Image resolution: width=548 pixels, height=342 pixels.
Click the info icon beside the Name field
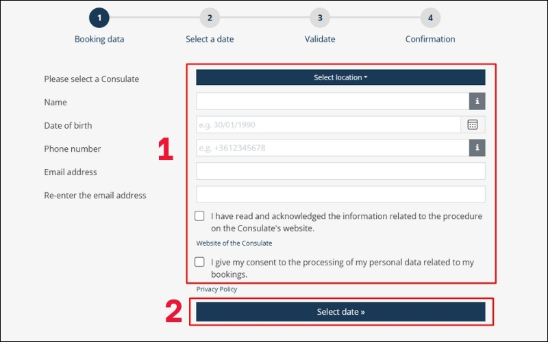[x=477, y=101]
